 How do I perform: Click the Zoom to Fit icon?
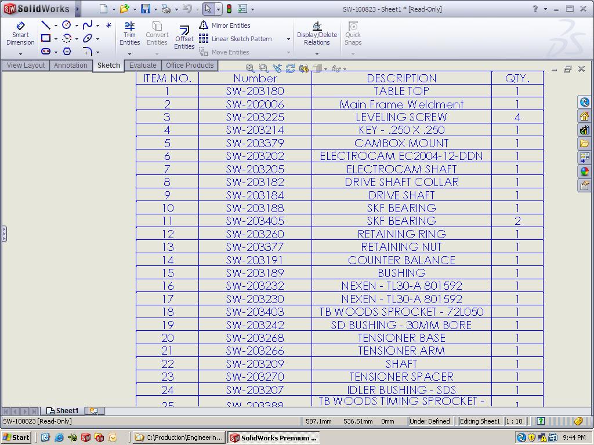click(x=250, y=68)
